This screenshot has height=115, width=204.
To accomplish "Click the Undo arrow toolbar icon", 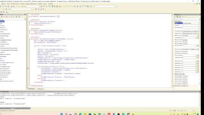I will [17, 6].
